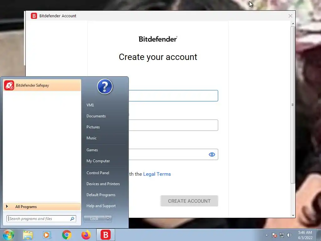This screenshot has height=241, width=321.
Task: Open Pictures from Start menu
Action: [x=93, y=127]
